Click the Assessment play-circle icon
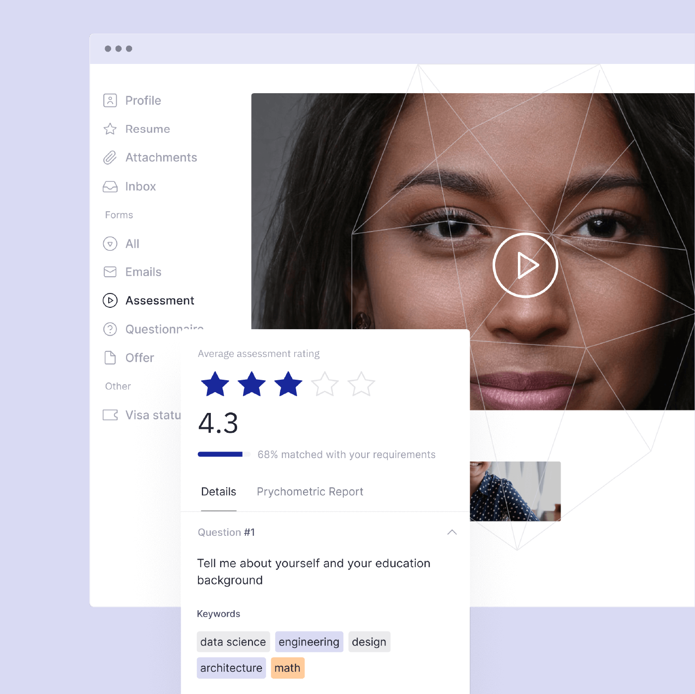Screen dimensions: 695x694 pos(110,300)
